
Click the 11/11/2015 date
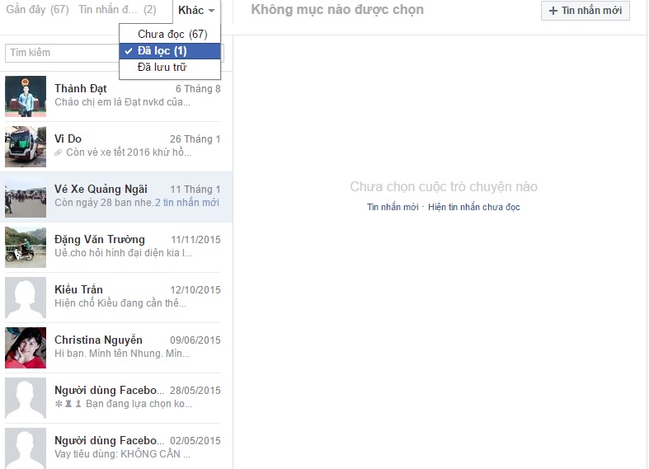click(x=195, y=240)
